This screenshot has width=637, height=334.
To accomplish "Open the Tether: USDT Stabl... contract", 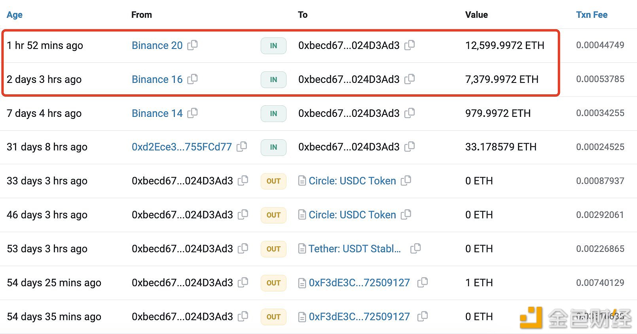I will (355, 249).
